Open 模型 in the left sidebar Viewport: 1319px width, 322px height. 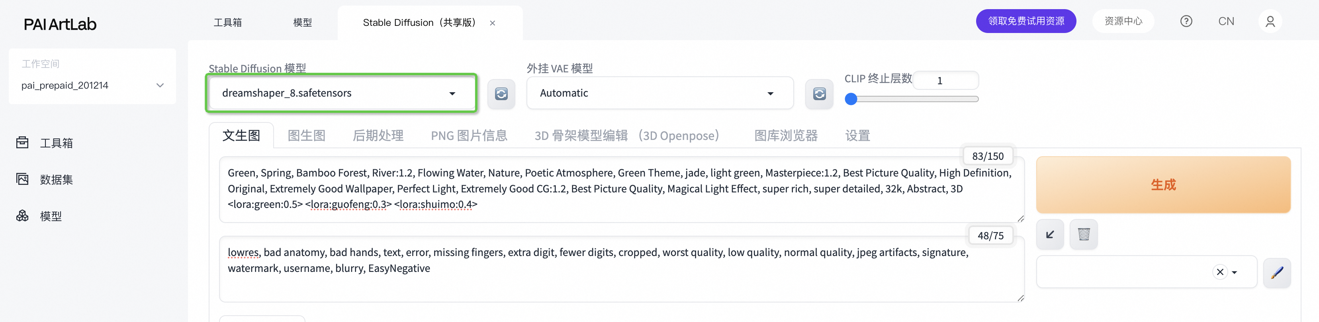tap(50, 216)
